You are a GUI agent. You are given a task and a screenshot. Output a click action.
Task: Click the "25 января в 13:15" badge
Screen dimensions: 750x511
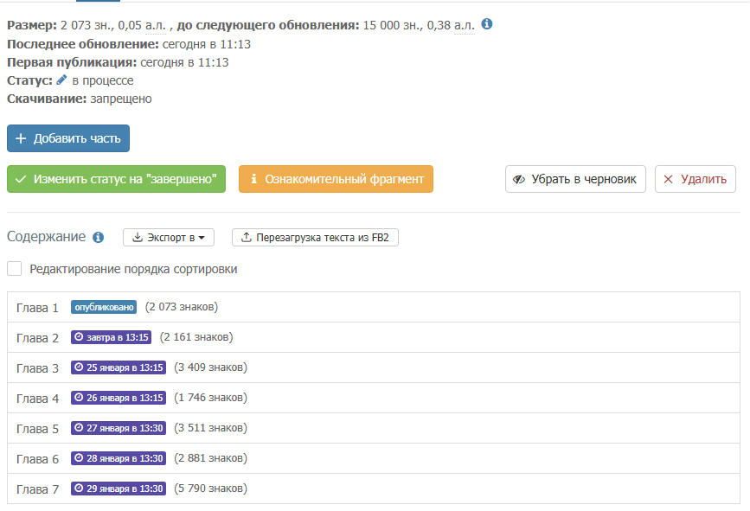point(119,367)
